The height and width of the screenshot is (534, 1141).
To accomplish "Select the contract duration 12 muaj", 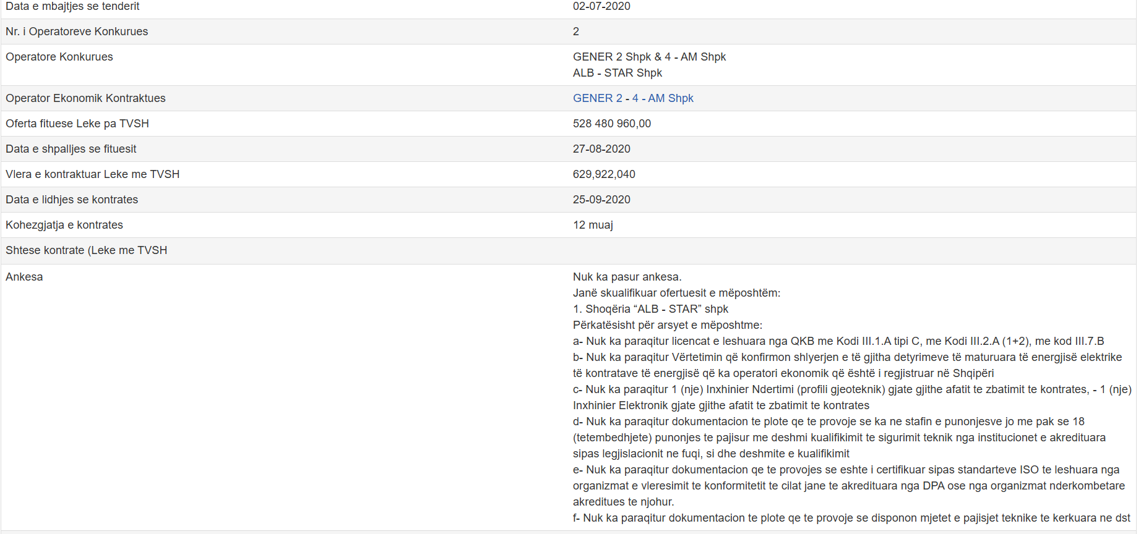I will click(x=592, y=225).
